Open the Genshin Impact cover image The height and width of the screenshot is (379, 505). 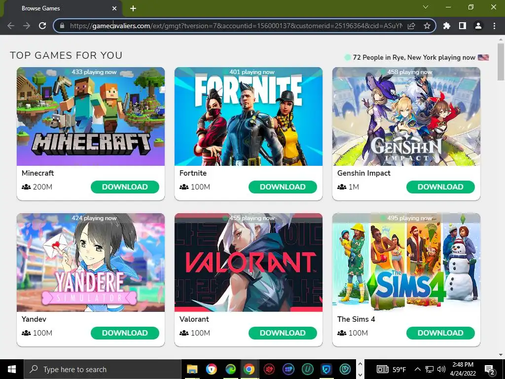(x=406, y=116)
